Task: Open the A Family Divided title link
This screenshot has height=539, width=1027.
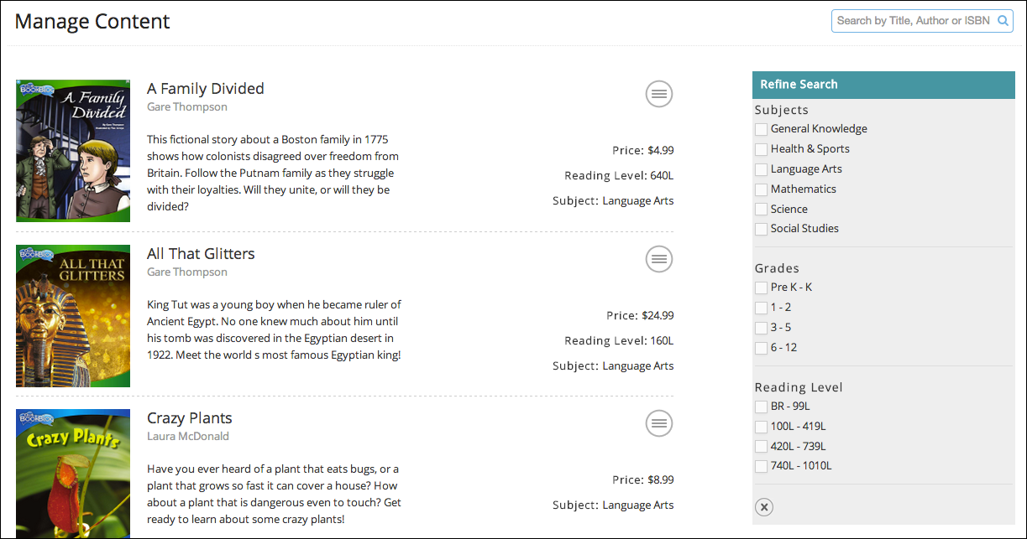Action: pyautogui.click(x=206, y=89)
